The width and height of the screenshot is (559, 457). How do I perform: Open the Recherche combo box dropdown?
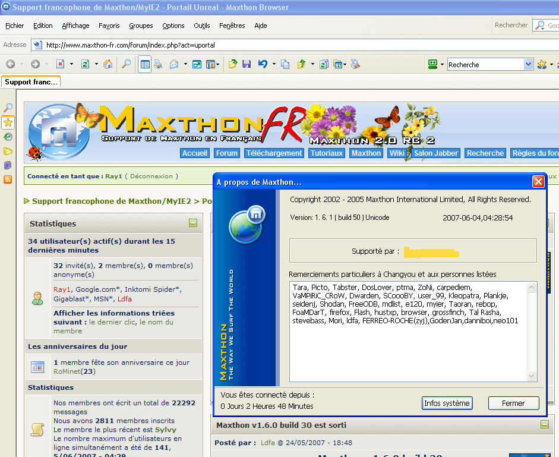528,65
